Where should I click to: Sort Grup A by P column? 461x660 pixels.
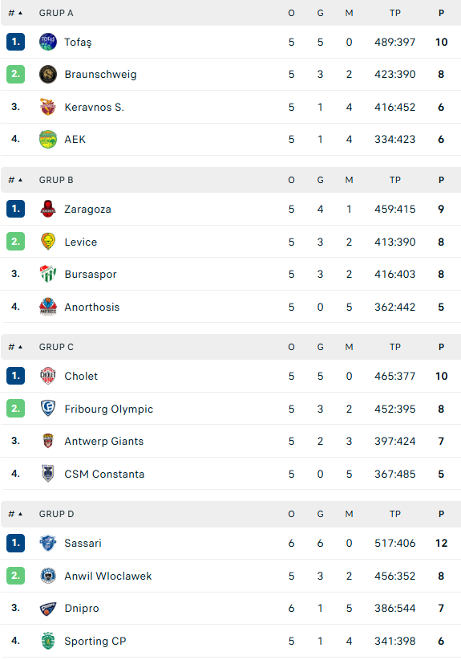(441, 13)
